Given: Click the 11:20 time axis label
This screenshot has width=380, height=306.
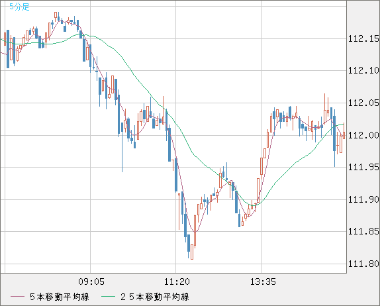Looking at the screenshot, I should tap(177, 281).
